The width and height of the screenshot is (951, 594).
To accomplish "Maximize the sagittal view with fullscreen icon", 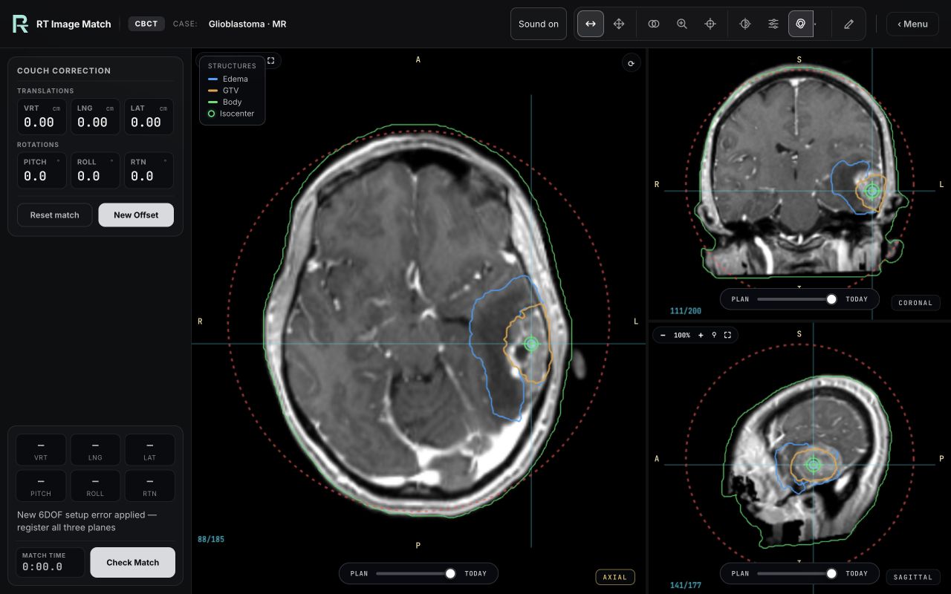I will click(x=727, y=335).
